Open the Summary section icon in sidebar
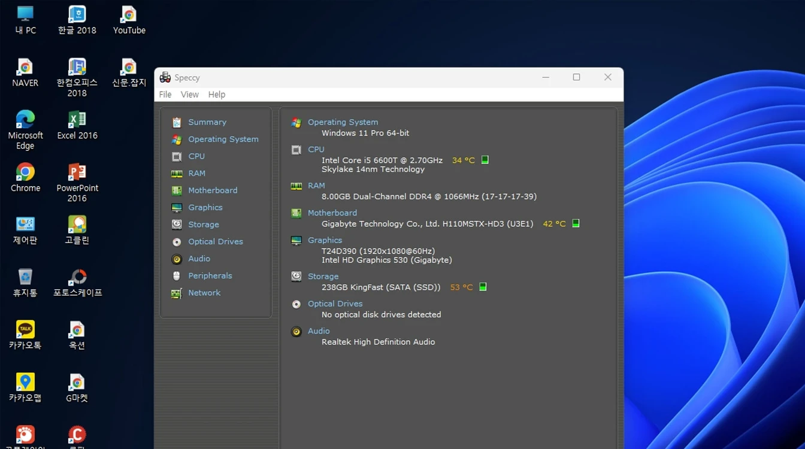This screenshot has width=805, height=449. point(177,122)
